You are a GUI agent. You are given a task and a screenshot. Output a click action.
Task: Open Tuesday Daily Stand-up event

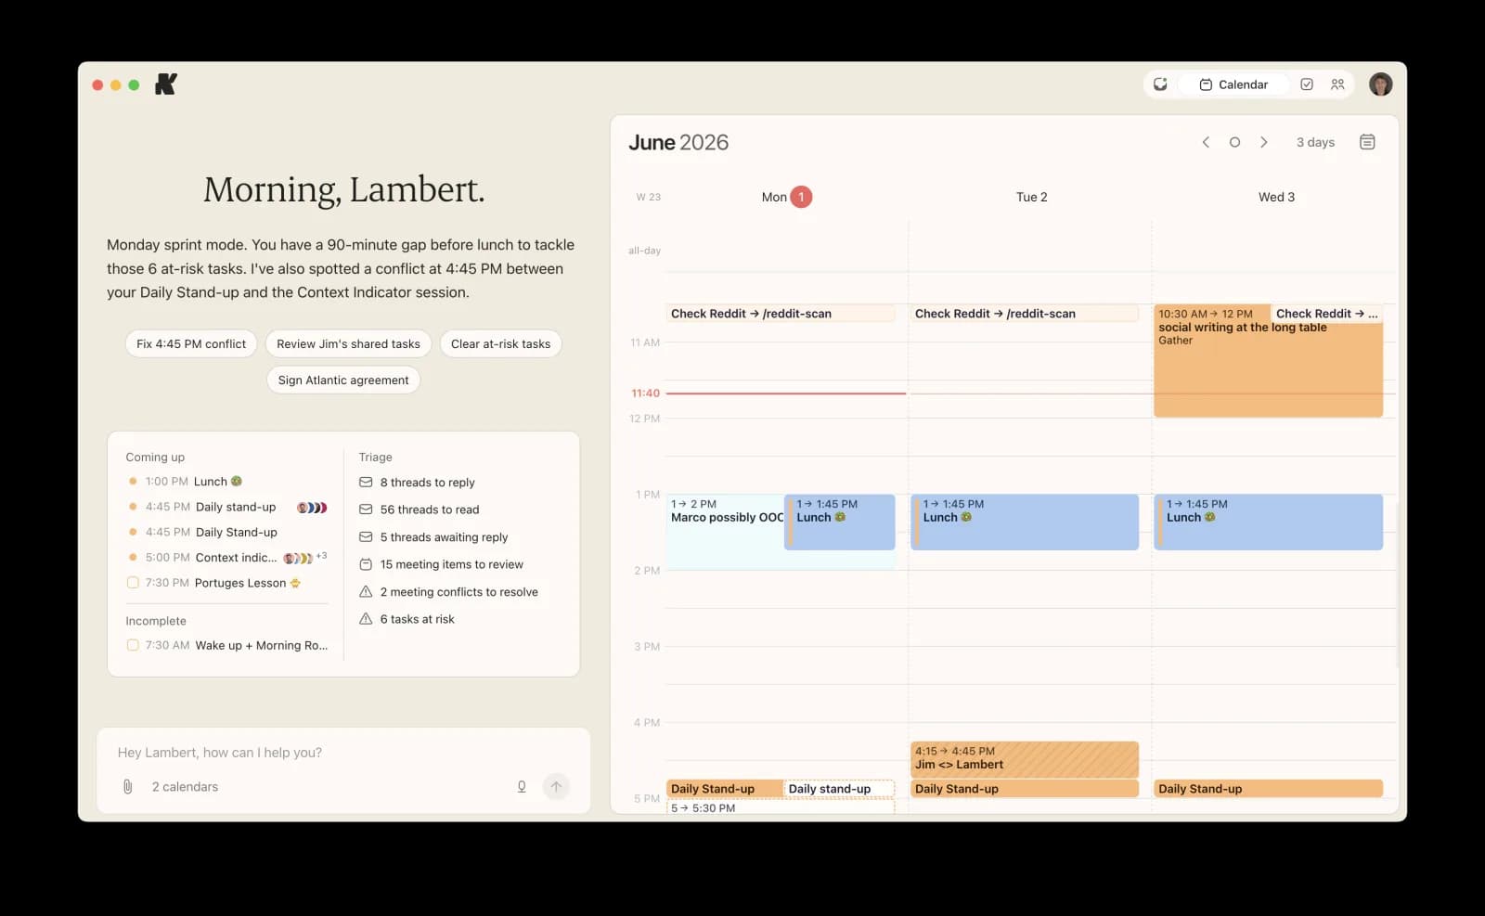pyautogui.click(x=1025, y=789)
